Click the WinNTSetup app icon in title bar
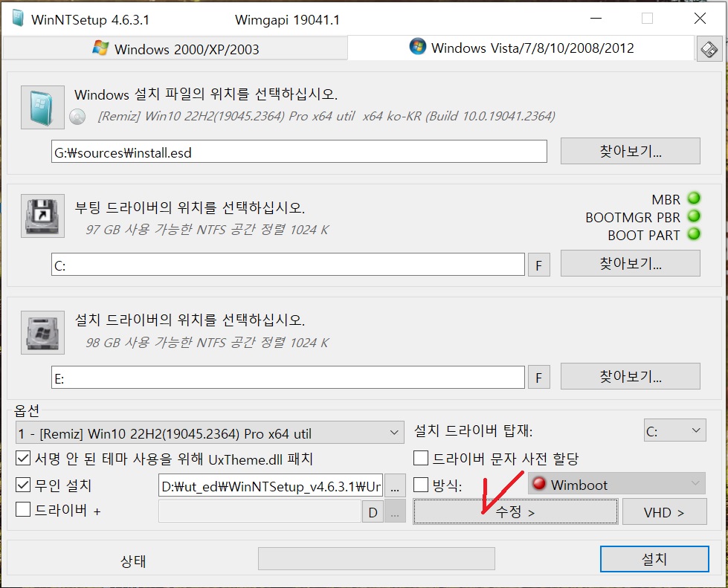The image size is (728, 588). 18,19
